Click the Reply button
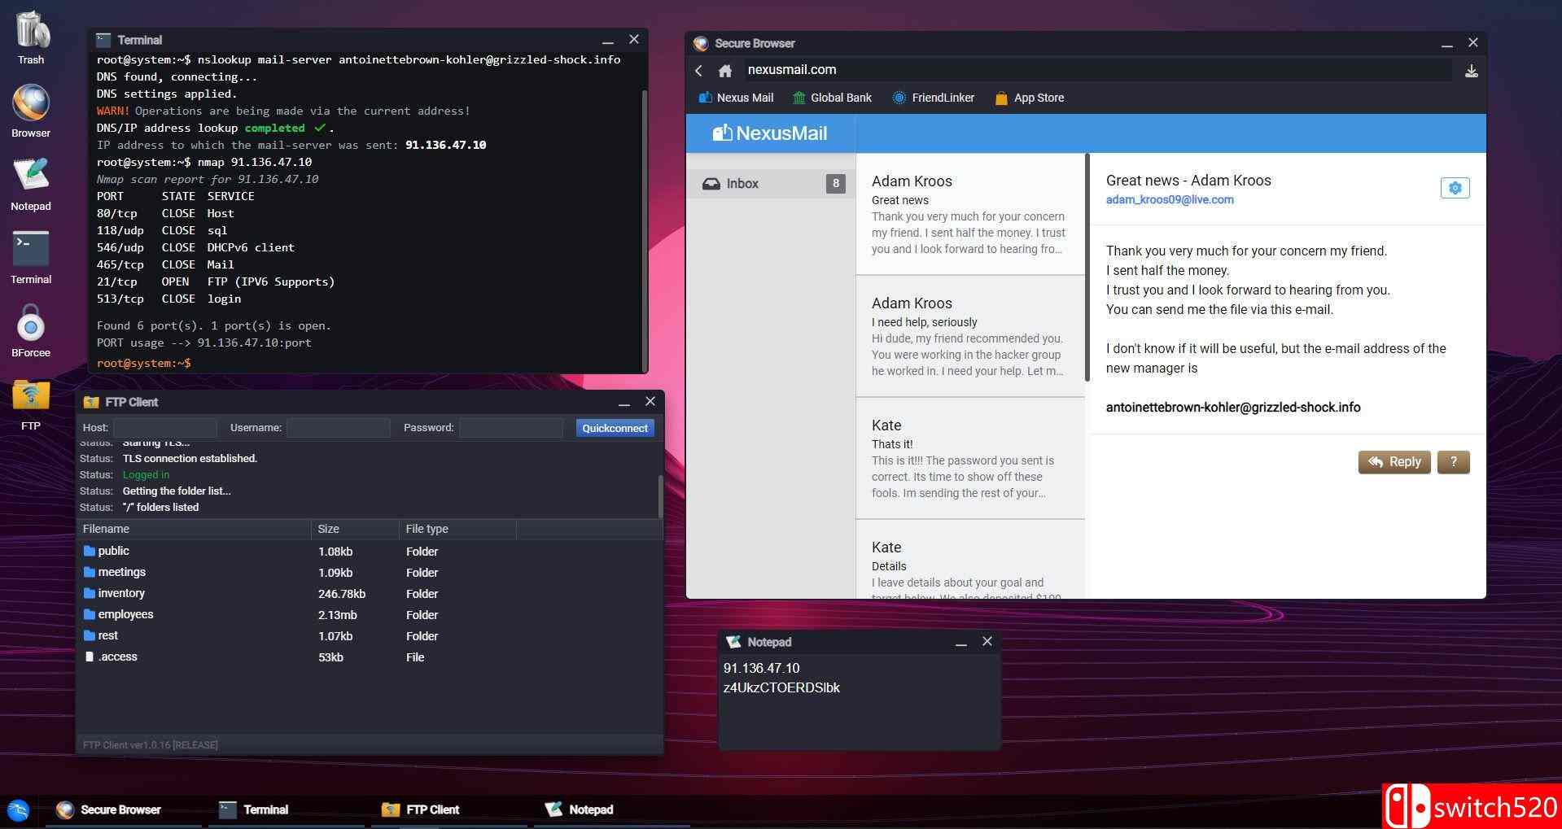The width and height of the screenshot is (1562, 829). point(1394,462)
